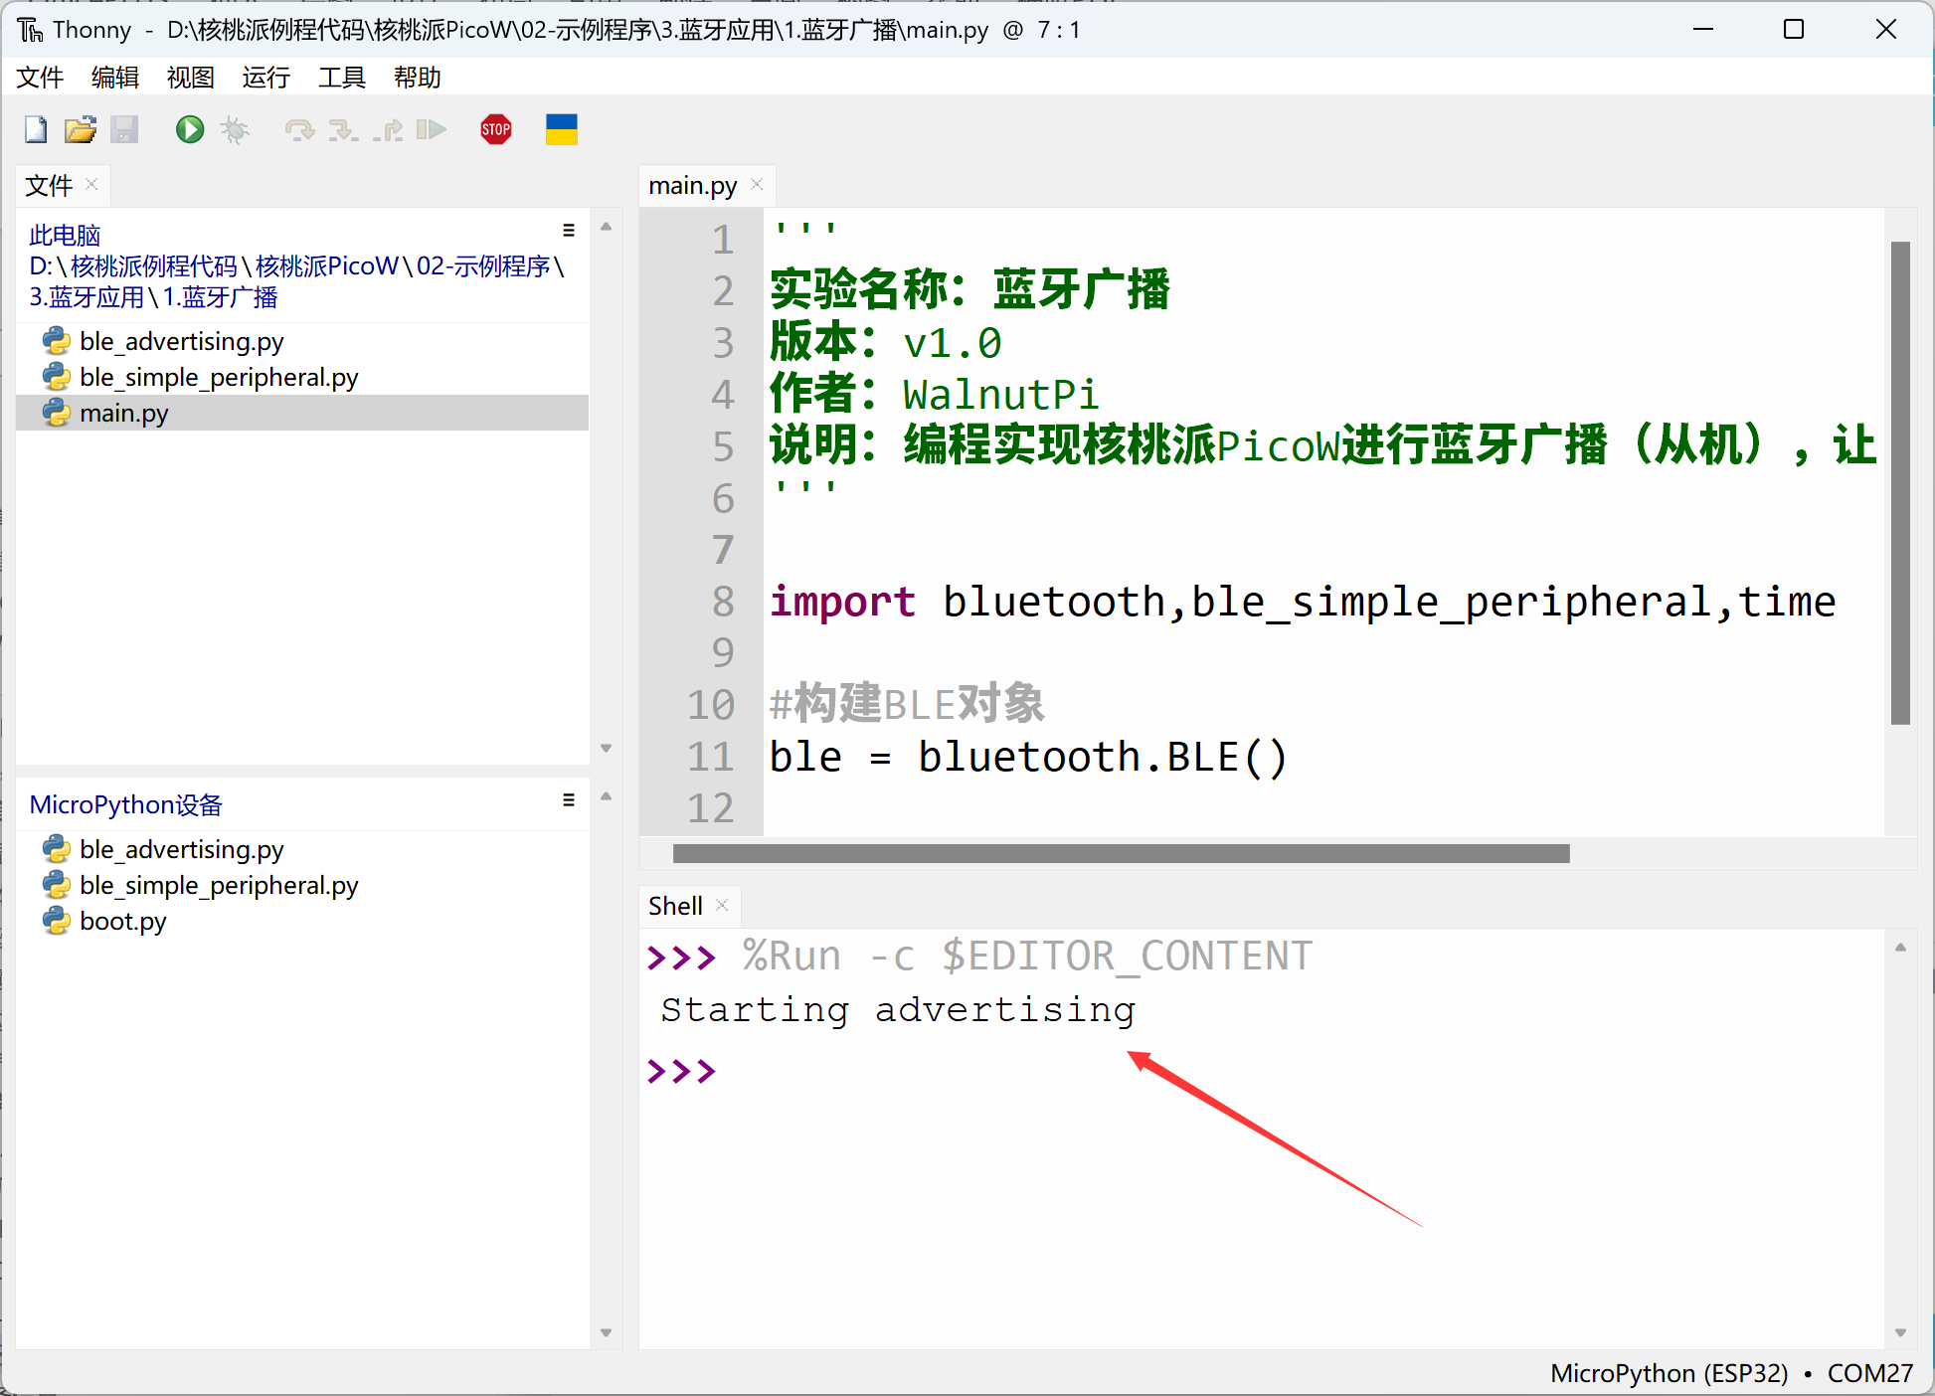Open the interpreter selector MicroPython (ESP32) COM27
1935x1396 pixels.
[x=1730, y=1373]
